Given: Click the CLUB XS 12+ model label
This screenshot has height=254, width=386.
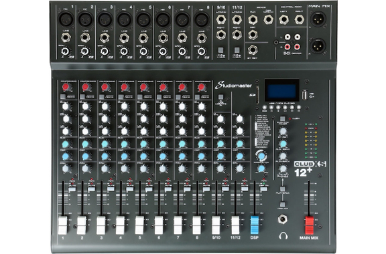Looking at the screenshot, I should tap(310, 168).
